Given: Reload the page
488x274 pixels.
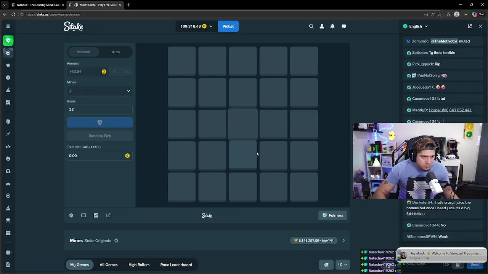Looking at the screenshot, I should point(13,14).
